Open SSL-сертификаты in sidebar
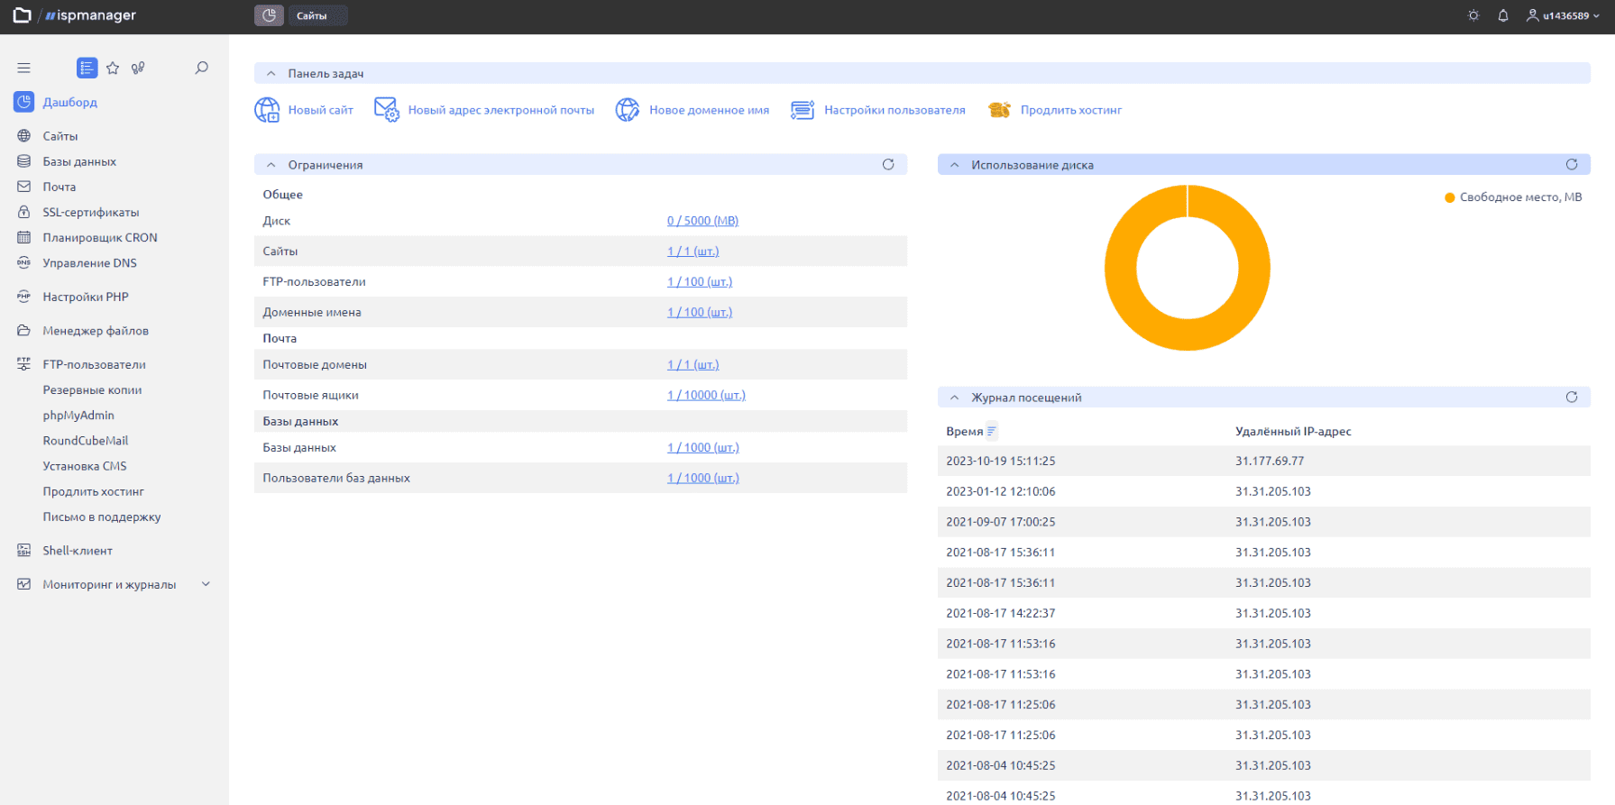1615x805 pixels. (91, 212)
